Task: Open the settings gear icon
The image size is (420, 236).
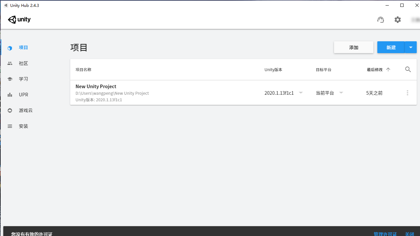Action: click(x=398, y=20)
